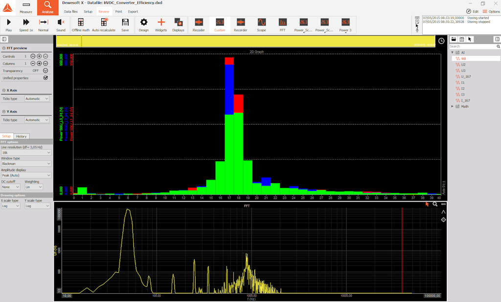Image resolution: width=501 pixels, height=302 pixels.
Task: Collapse the AI channel group
Action: tap(453, 52)
